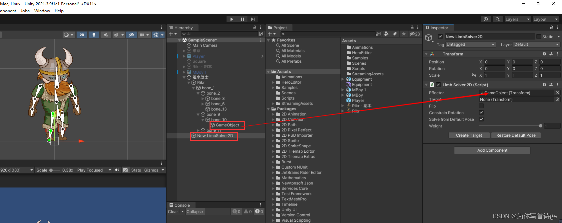Toggle scene effects icon
Viewport: 562px width, 223px height.
[x=116, y=35]
